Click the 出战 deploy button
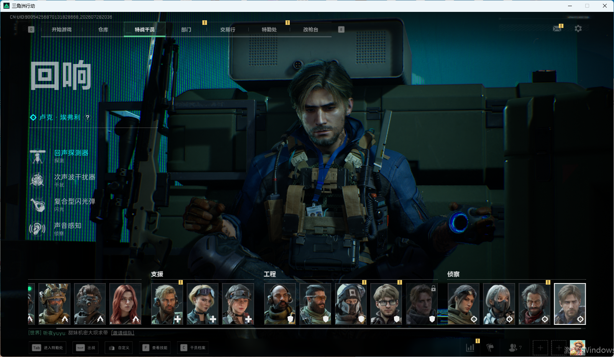The width and height of the screenshot is (614, 357). (x=85, y=348)
